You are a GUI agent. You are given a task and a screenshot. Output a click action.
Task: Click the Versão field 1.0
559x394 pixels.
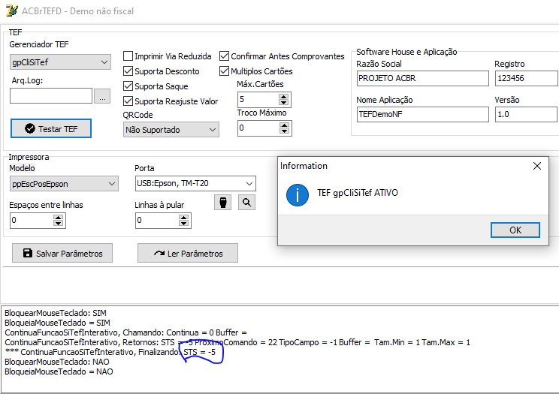pyautogui.click(x=526, y=114)
